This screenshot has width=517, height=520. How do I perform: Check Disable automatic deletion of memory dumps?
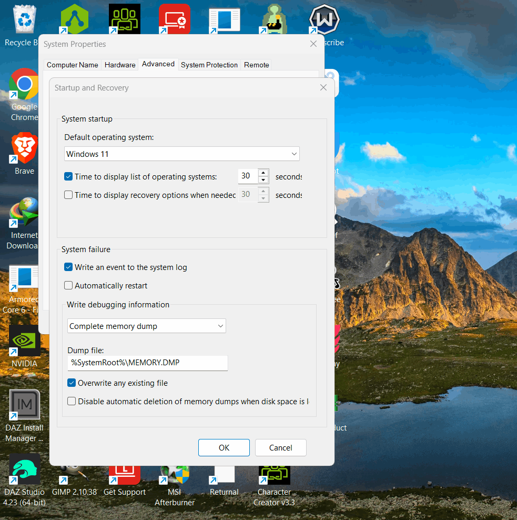click(x=72, y=401)
